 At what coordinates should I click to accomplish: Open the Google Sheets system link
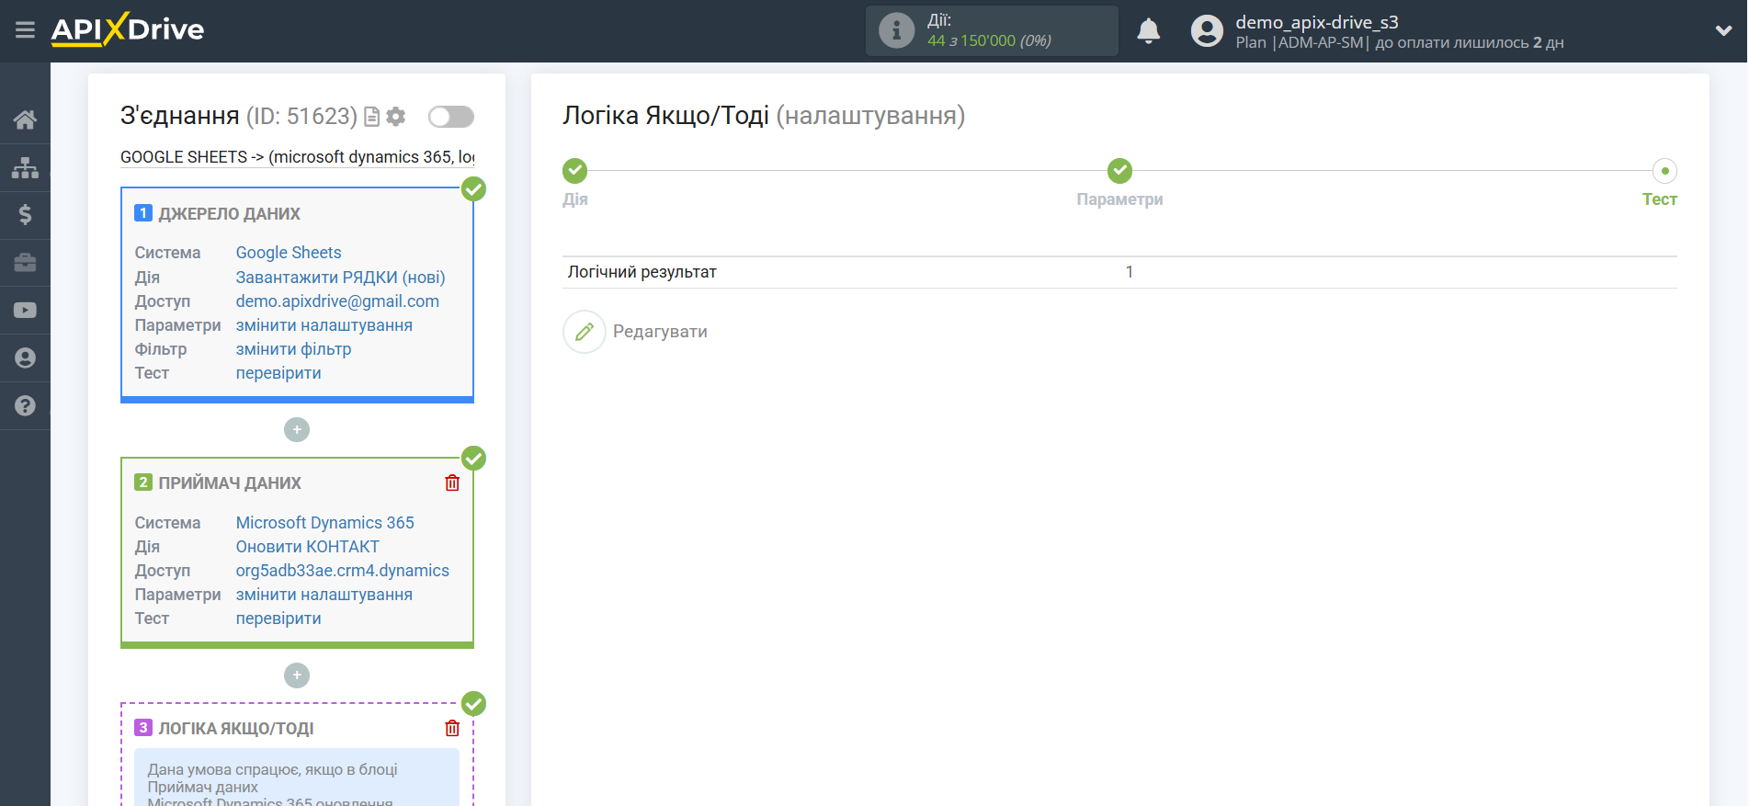click(289, 253)
